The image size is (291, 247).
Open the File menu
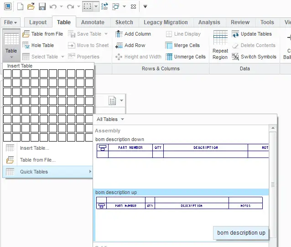point(10,22)
